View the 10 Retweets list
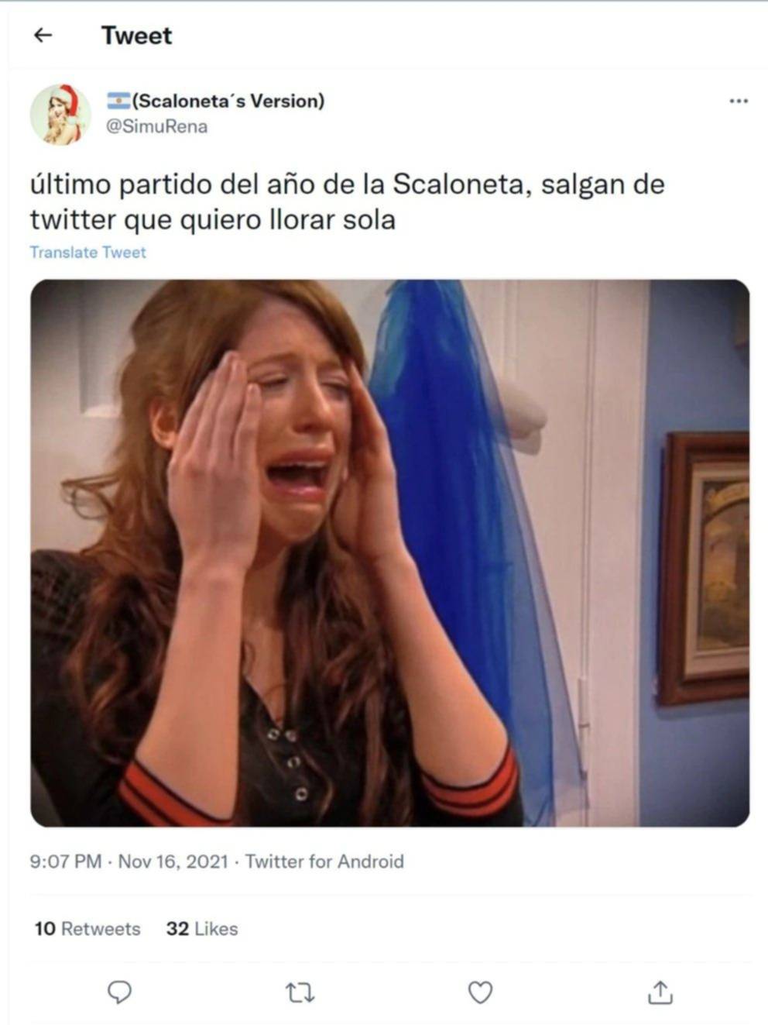768x1025 pixels. point(87,928)
